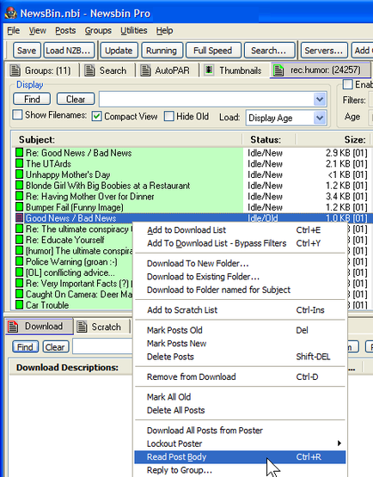Choose Read Post Body from context menu
Image resolution: width=373 pixels, height=477 pixels.
coord(240,457)
